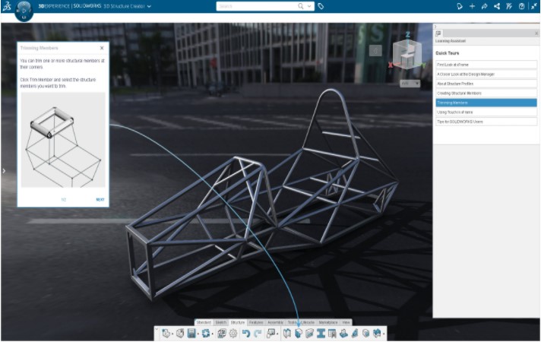541x342 pixels.
Task: Click the trim member illustration thumbnail
Action: click(63, 140)
